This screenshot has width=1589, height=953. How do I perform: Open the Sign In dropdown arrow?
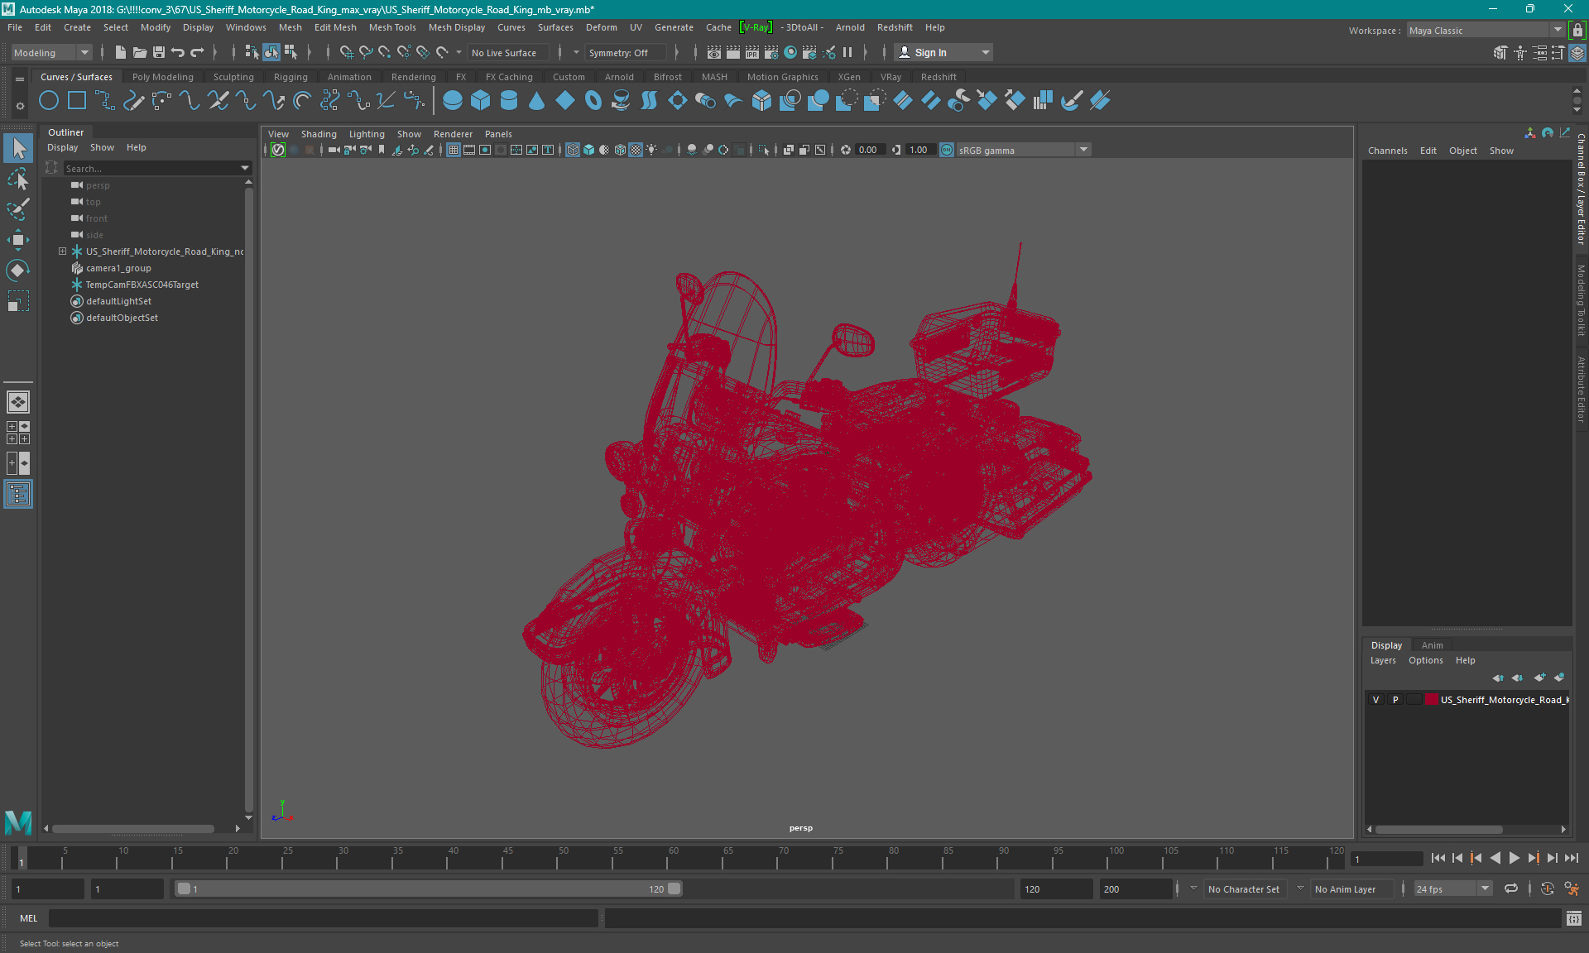point(985,52)
